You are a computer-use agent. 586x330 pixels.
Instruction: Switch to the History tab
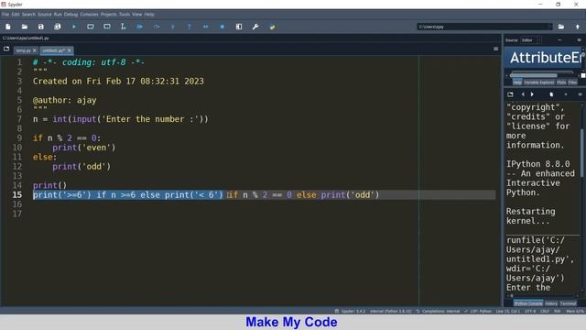pyautogui.click(x=551, y=303)
